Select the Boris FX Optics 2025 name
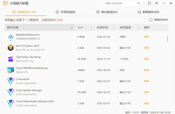The image size is (175, 114). 27,46
